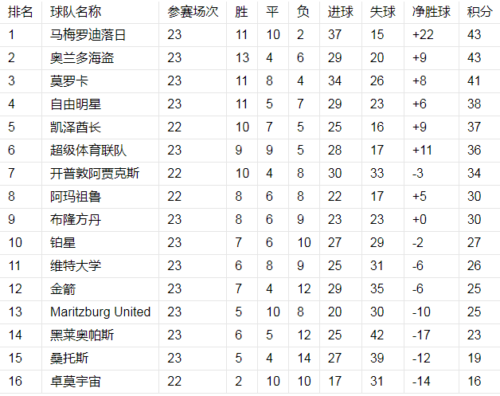
Task: Click points value 41 for 莫罗卡
Action: tap(474, 81)
